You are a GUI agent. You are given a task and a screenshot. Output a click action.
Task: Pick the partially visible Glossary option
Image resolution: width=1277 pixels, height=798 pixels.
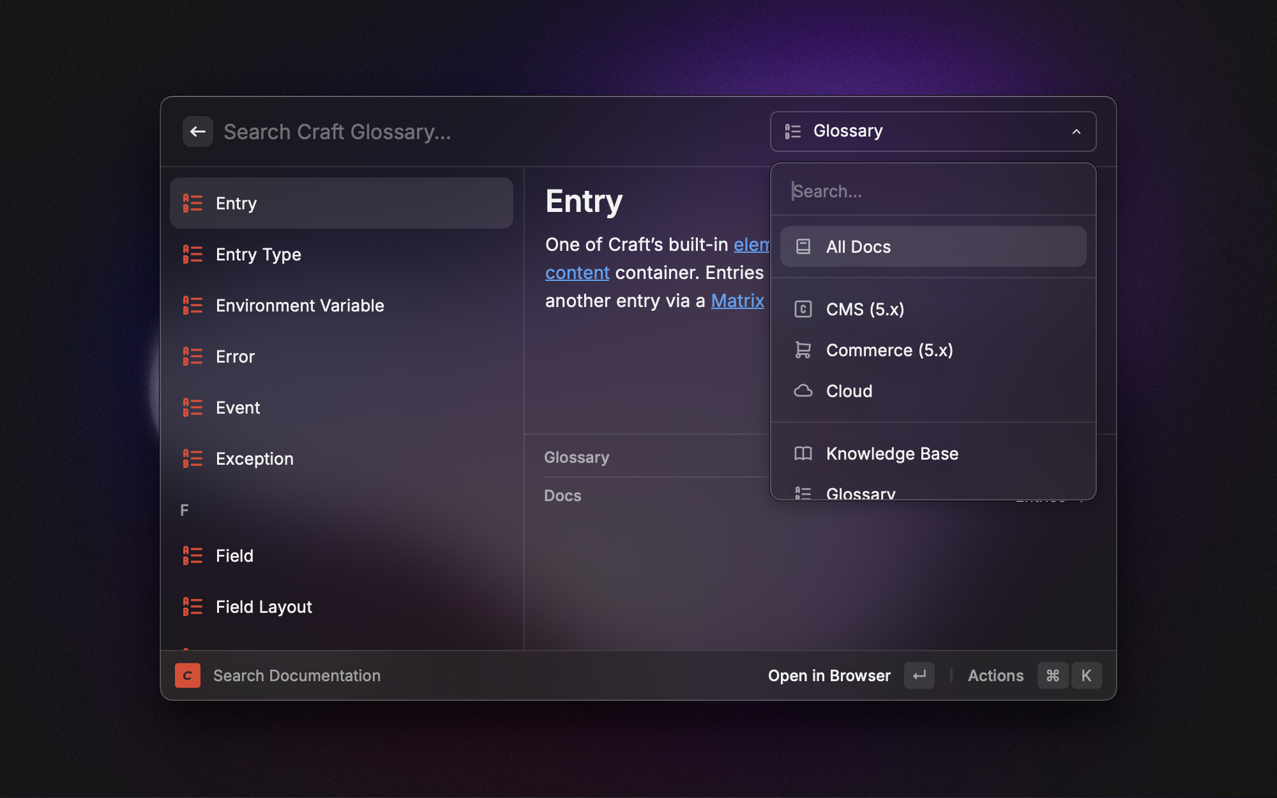pos(860,493)
